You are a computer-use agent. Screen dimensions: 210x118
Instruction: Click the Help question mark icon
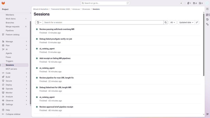coord(3,110)
